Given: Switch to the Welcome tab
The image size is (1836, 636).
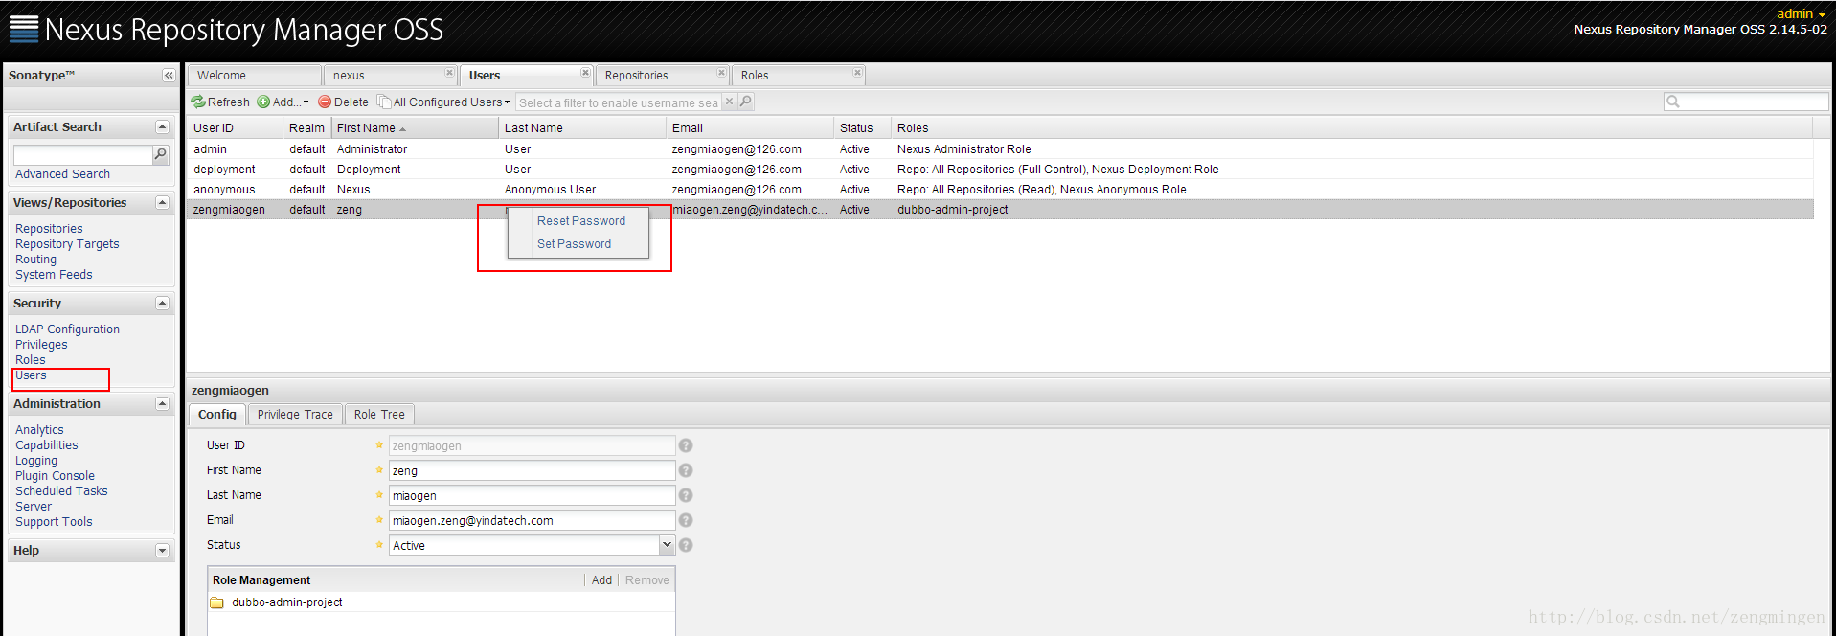Looking at the screenshot, I should point(254,76).
